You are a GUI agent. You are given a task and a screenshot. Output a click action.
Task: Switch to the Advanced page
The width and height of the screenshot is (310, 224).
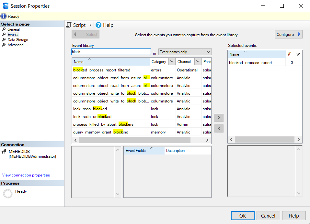click(16, 45)
